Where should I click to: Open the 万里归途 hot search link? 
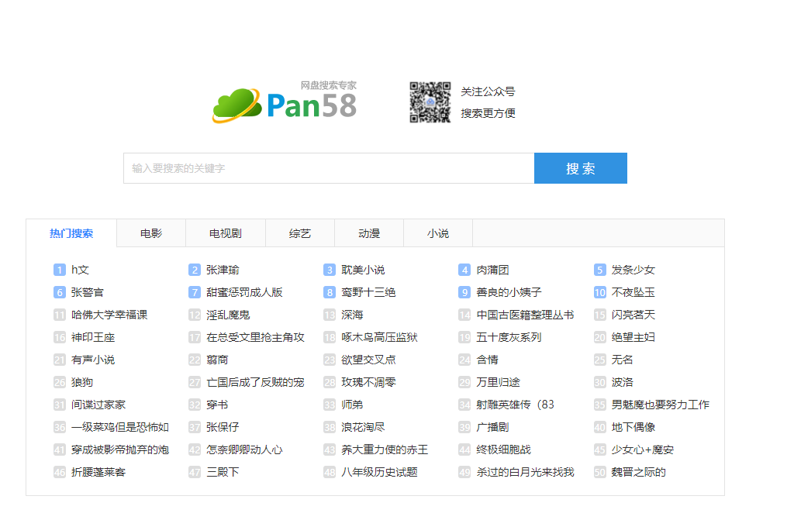(498, 382)
